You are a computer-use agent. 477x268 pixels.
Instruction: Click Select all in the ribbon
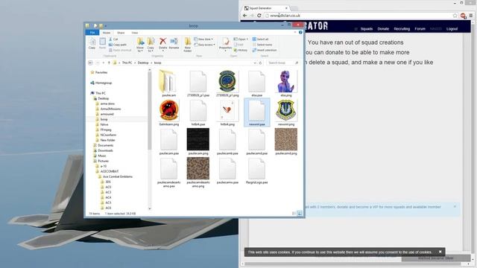point(260,39)
